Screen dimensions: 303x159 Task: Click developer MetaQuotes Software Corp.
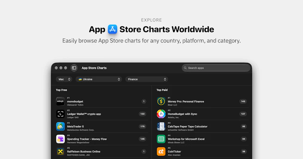[81, 130]
